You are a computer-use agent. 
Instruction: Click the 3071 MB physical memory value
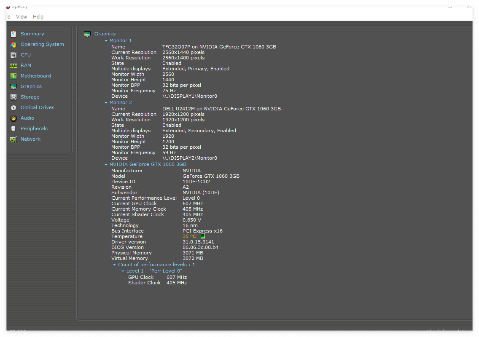193,253
